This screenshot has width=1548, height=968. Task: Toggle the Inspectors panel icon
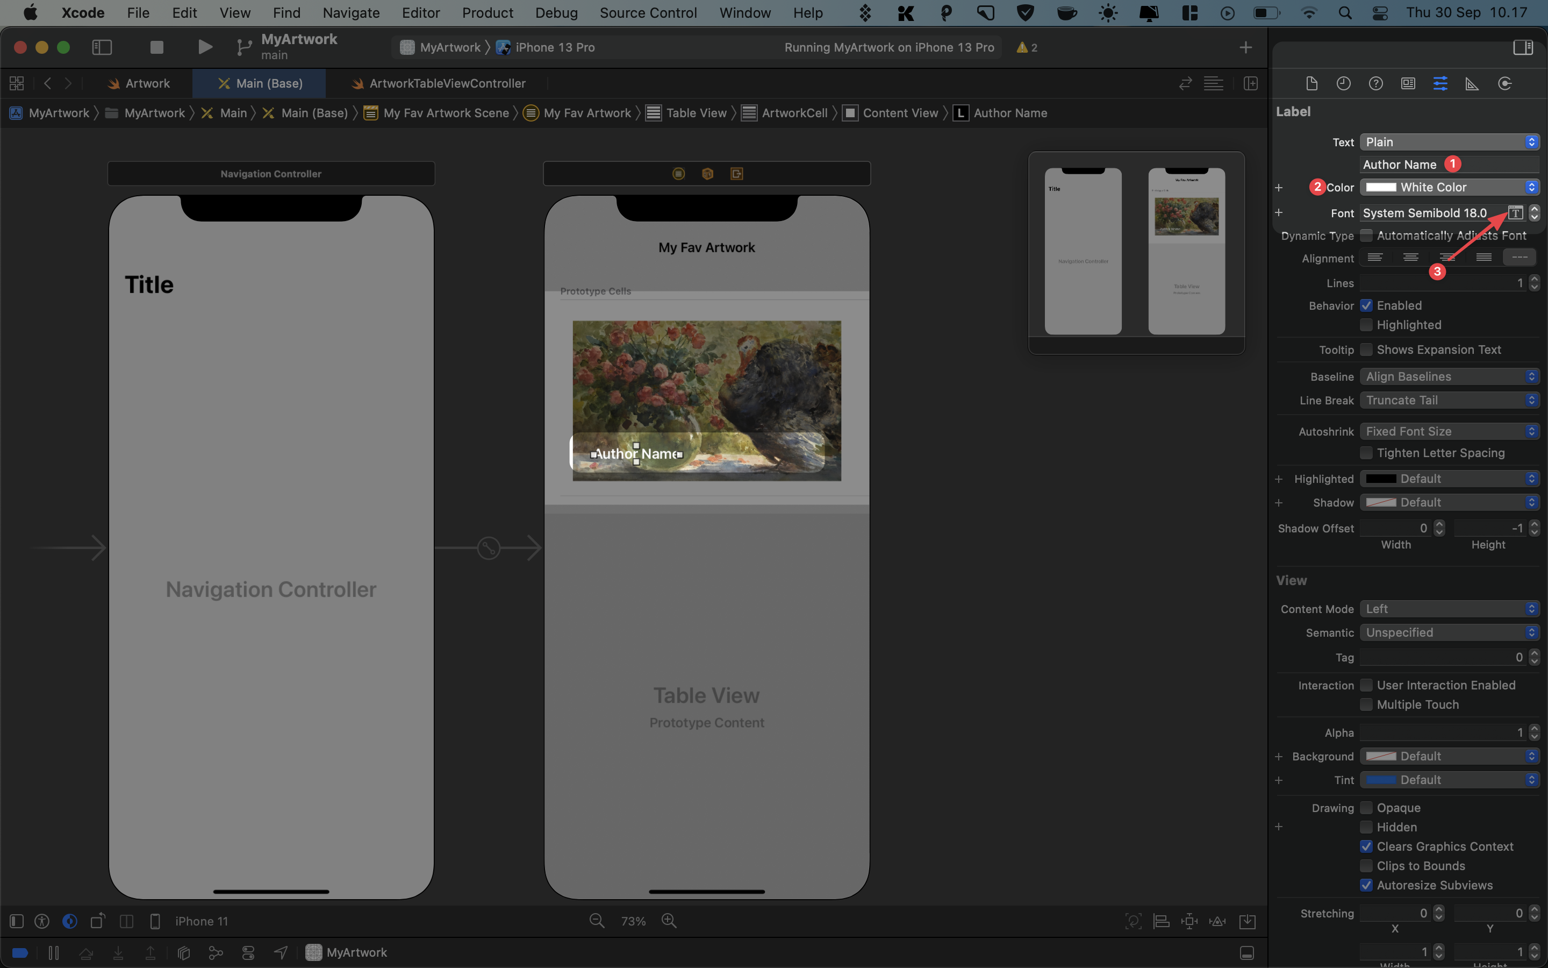coord(1523,47)
